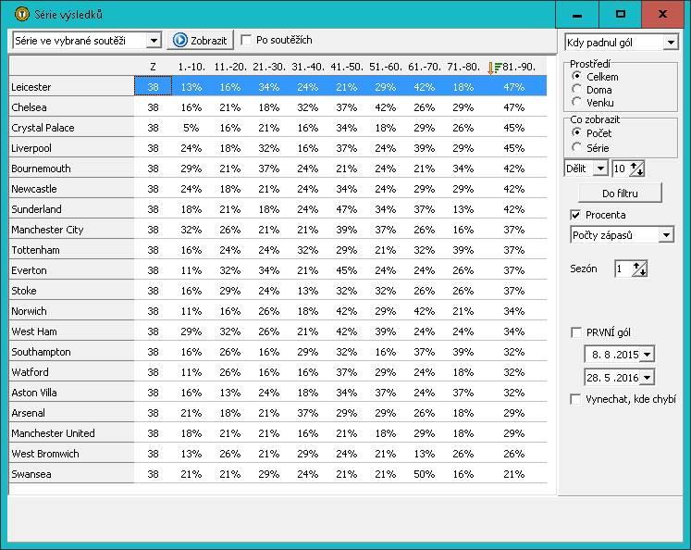Open the start date 8.8.2015 picker
Viewport: 691px width, 550px height.
click(x=647, y=355)
